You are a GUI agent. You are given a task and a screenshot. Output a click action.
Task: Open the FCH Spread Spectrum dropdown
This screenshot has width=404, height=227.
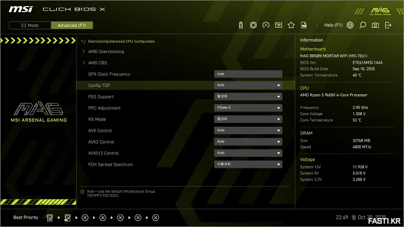click(248, 164)
